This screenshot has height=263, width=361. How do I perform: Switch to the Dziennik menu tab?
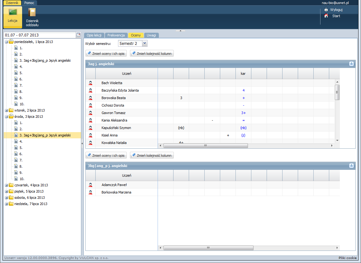coord(12,3)
